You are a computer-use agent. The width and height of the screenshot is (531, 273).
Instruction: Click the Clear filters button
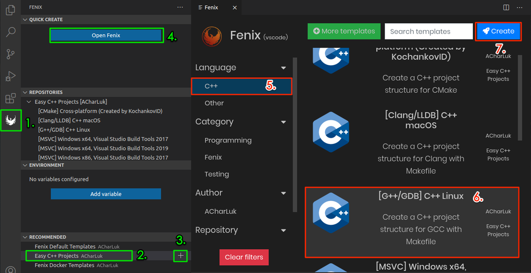coord(244,257)
